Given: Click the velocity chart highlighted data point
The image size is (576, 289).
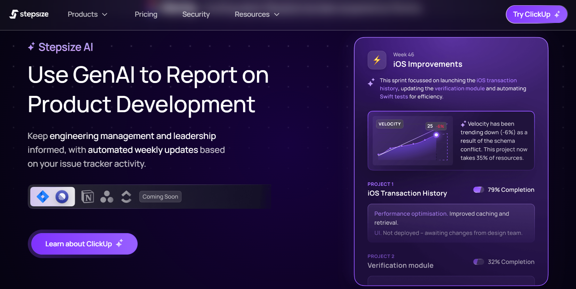Looking at the screenshot, I should pyautogui.click(x=436, y=135).
